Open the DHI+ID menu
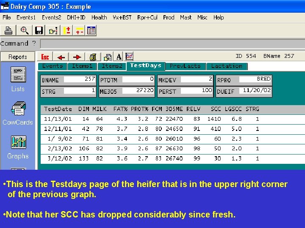 [x=76, y=17]
